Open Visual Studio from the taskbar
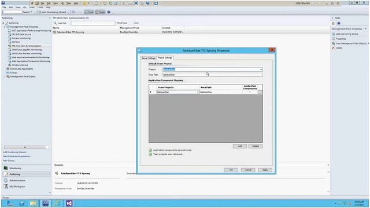The image size is (370, 208). (x=69, y=203)
